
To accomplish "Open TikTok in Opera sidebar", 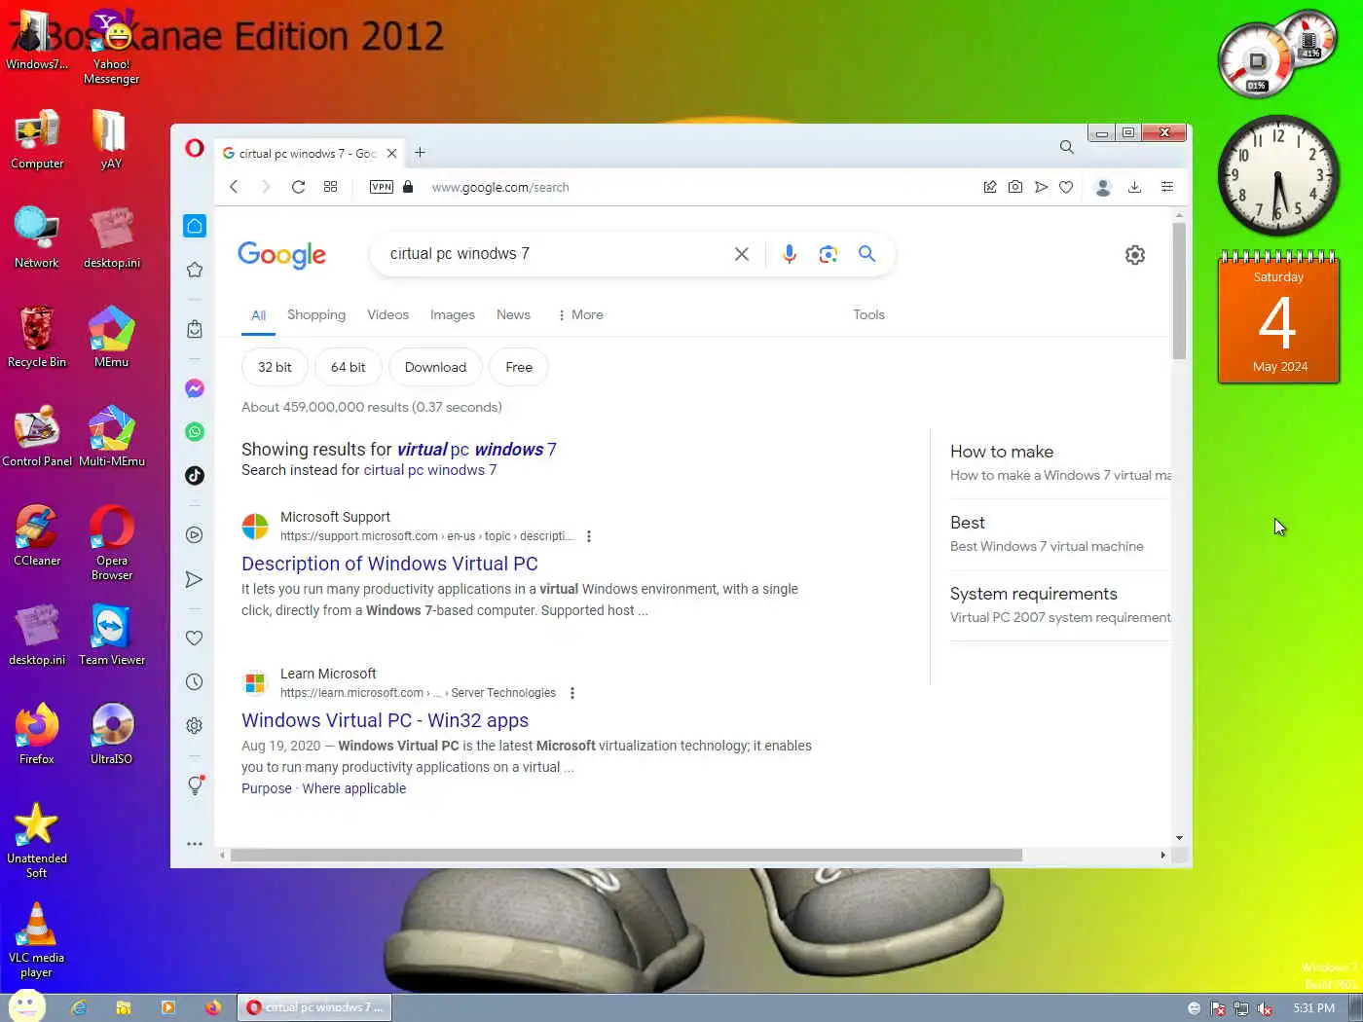I will [195, 475].
